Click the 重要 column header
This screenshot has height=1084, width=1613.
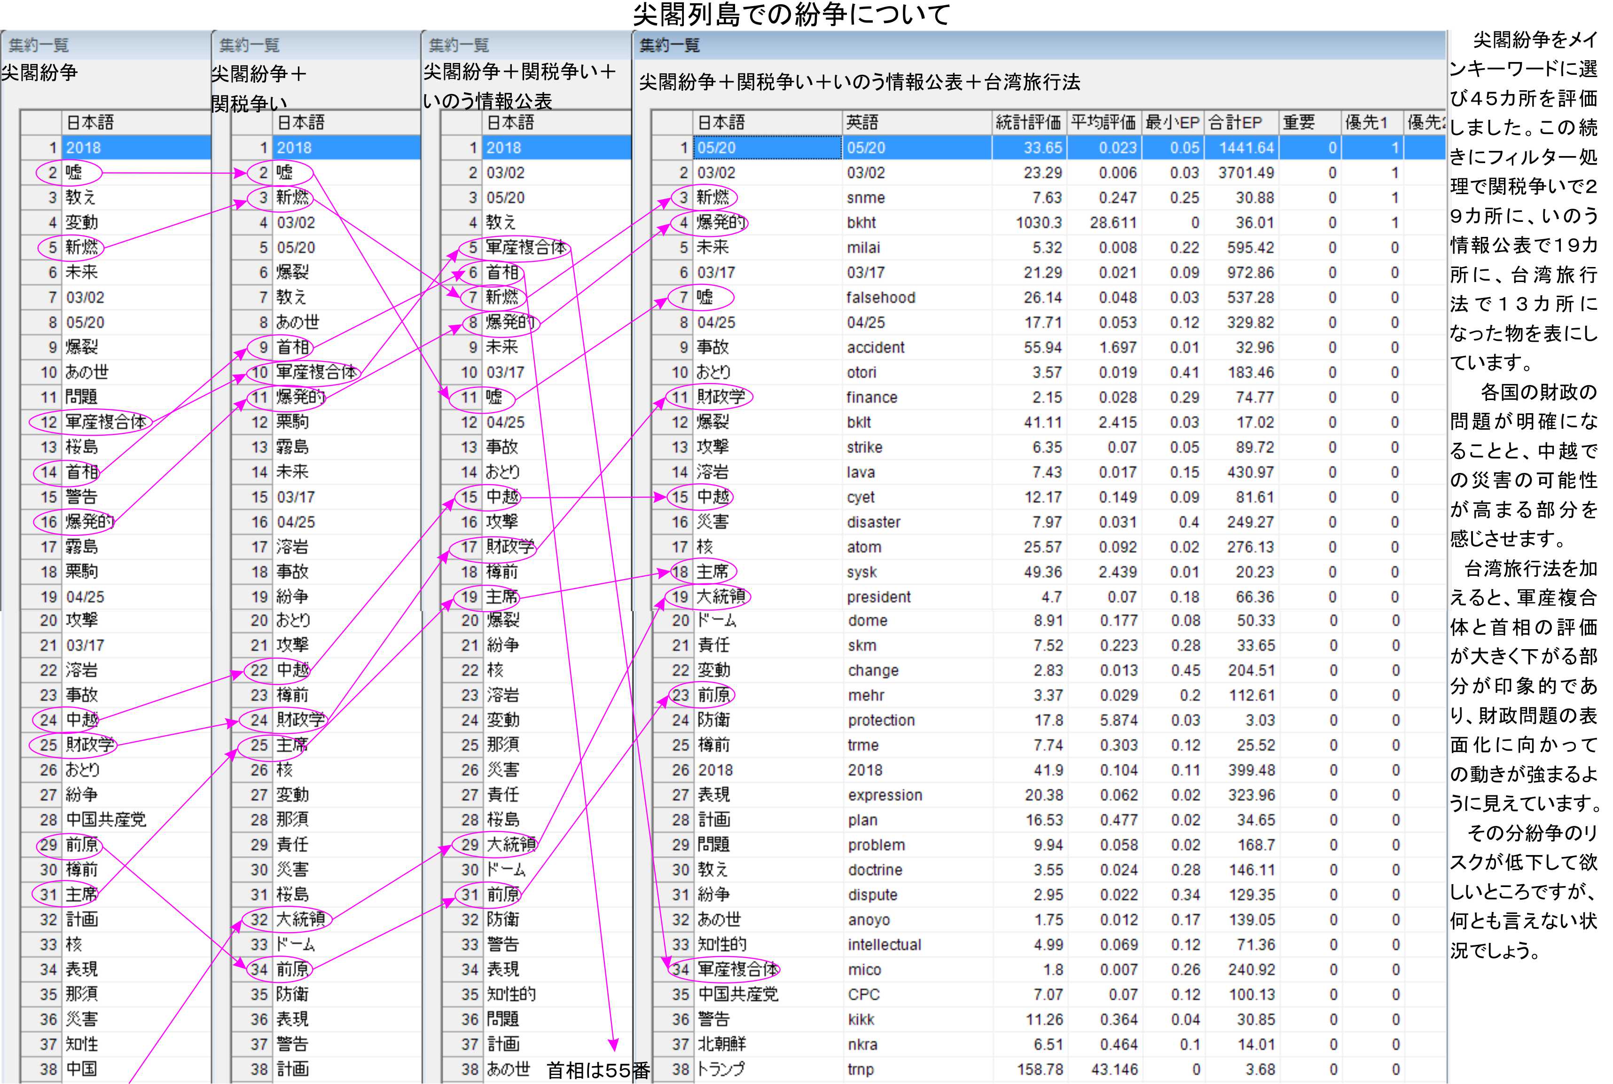[1299, 122]
